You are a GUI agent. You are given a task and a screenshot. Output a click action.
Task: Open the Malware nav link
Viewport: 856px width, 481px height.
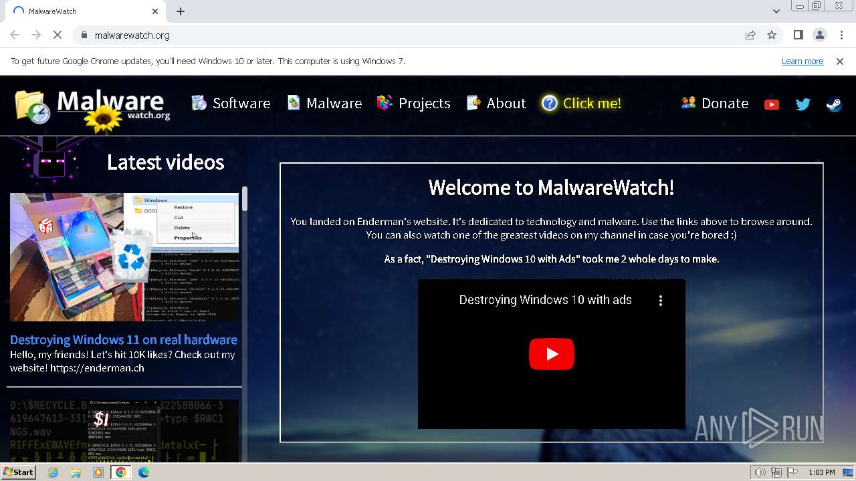324,103
